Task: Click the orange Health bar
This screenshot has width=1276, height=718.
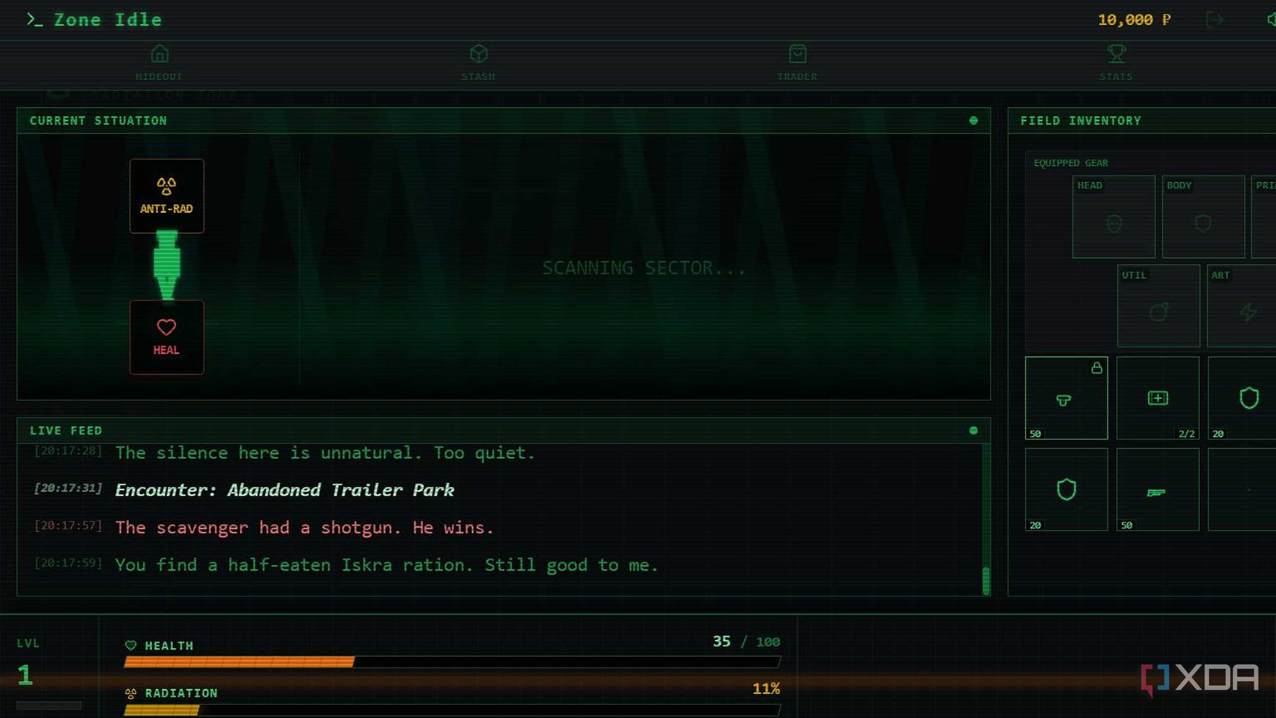Action: (239, 662)
